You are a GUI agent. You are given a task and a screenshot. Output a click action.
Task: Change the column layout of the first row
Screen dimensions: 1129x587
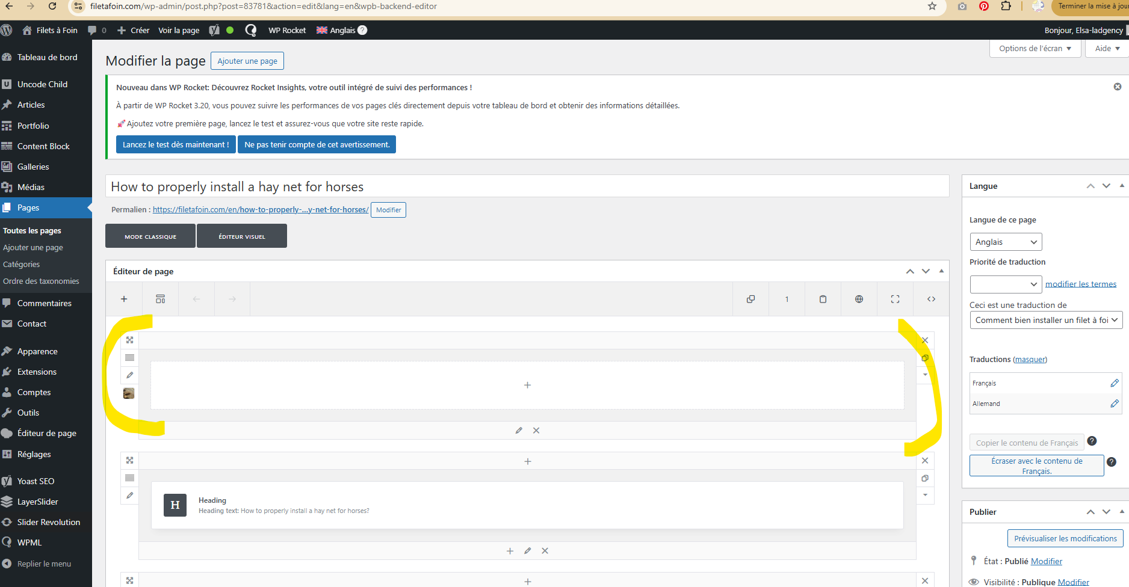click(x=129, y=358)
